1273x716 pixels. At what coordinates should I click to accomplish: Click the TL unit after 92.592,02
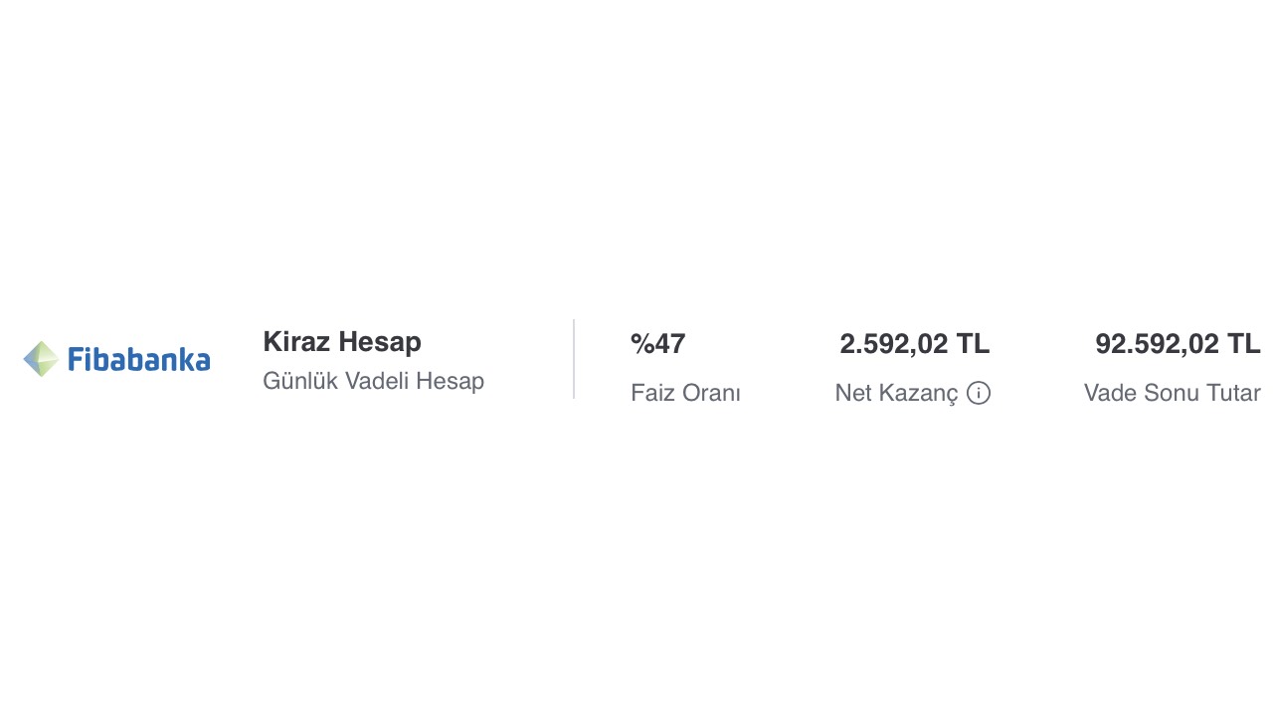coord(1243,344)
